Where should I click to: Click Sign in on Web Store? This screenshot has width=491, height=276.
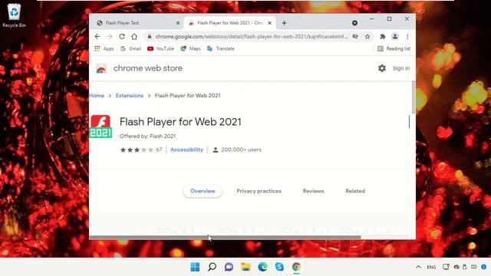point(400,68)
